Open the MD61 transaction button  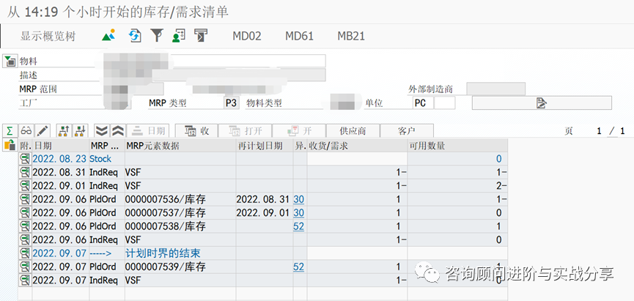click(299, 37)
